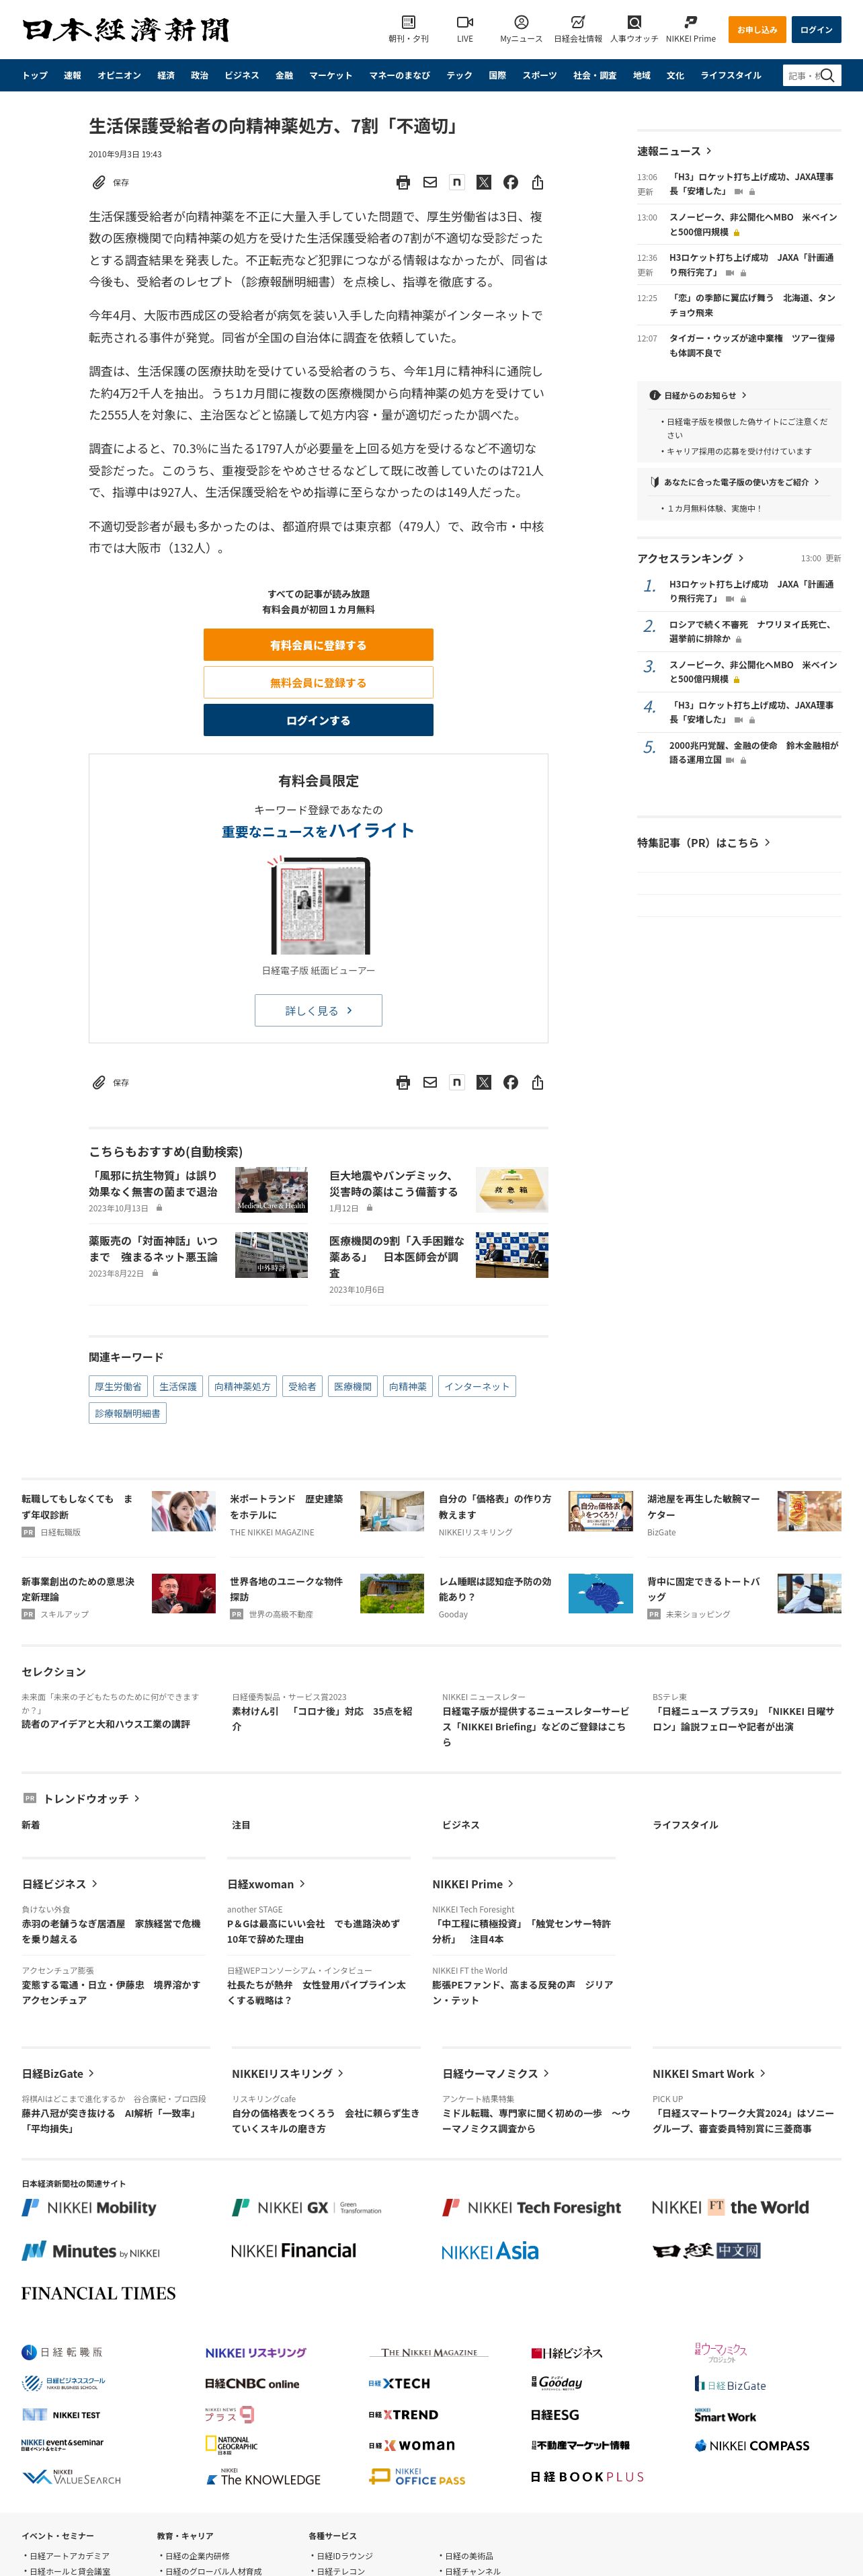863x2576 pixels.
Task: Click the bottom upload share icon
Action: click(x=538, y=1082)
